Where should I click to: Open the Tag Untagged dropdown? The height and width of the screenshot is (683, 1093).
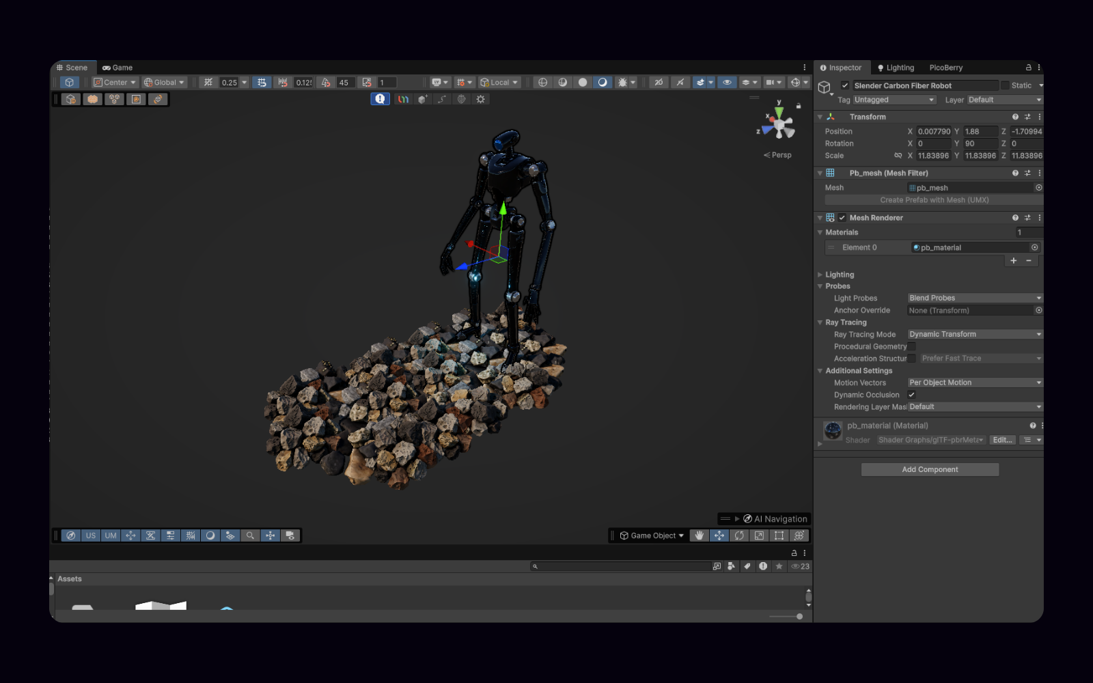894,100
